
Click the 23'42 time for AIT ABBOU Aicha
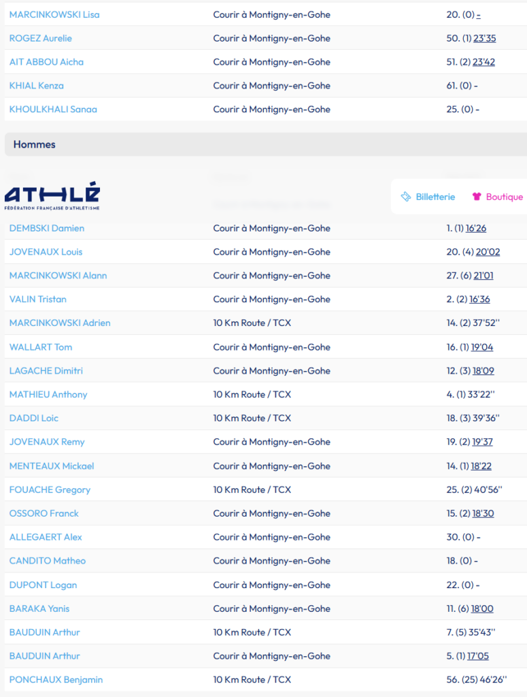pyautogui.click(x=483, y=62)
